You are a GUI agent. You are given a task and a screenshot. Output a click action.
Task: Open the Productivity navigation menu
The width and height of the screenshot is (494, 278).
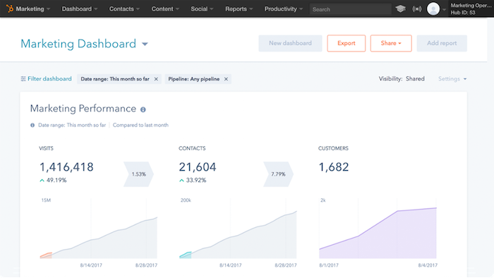pyautogui.click(x=284, y=8)
